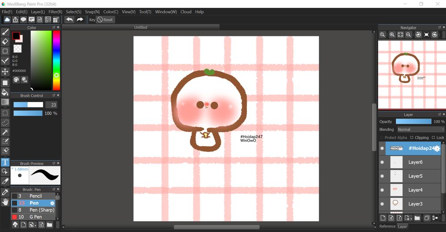The image size is (446, 232).
Task: Open the Untitled canvas tab
Action: pyautogui.click(x=141, y=27)
